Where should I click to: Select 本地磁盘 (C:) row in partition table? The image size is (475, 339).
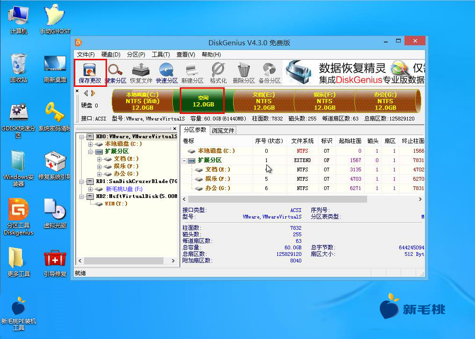pyautogui.click(x=303, y=151)
